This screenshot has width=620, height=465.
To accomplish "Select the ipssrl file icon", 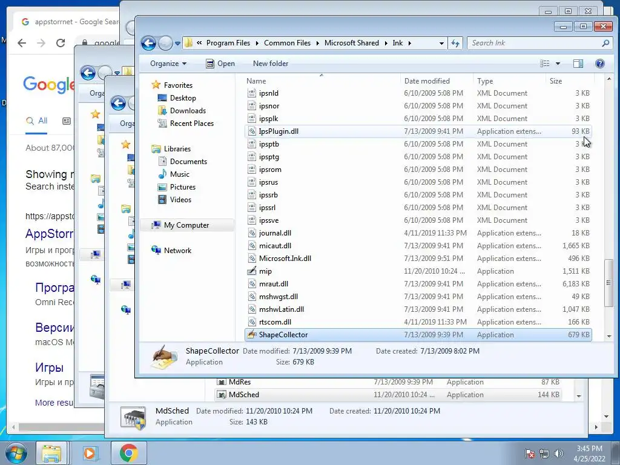I will [252, 207].
